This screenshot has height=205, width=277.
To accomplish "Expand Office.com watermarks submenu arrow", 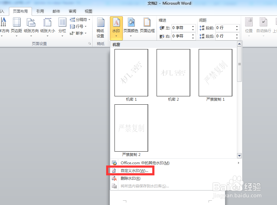I will point(239,163).
